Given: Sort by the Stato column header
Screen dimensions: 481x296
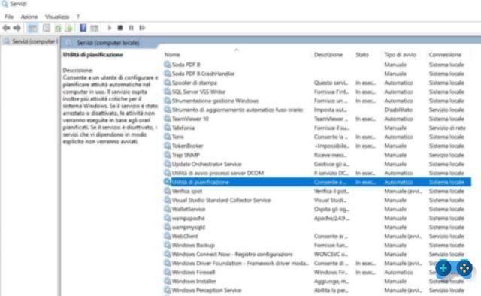Looking at the screenshot, I should point(362,55).
